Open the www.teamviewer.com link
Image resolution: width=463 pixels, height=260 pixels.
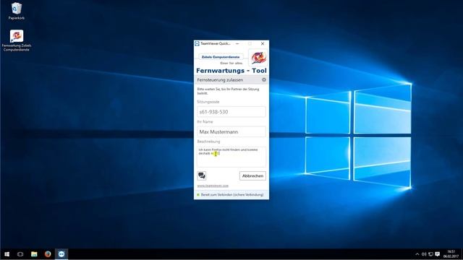213,186
